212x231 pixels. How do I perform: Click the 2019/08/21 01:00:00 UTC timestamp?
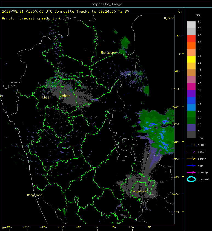coord(27,12)
